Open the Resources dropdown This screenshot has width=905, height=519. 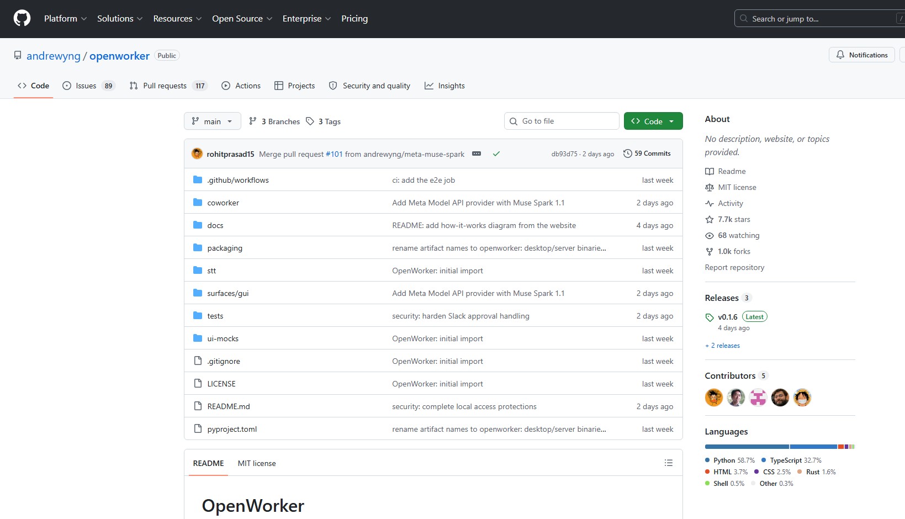click(x=177, y=18)
